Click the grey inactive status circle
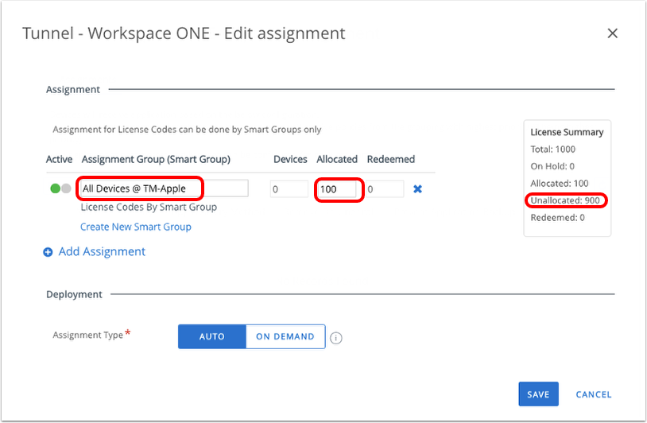The width and height of the screenshot is (647, 423). [66, 189]
